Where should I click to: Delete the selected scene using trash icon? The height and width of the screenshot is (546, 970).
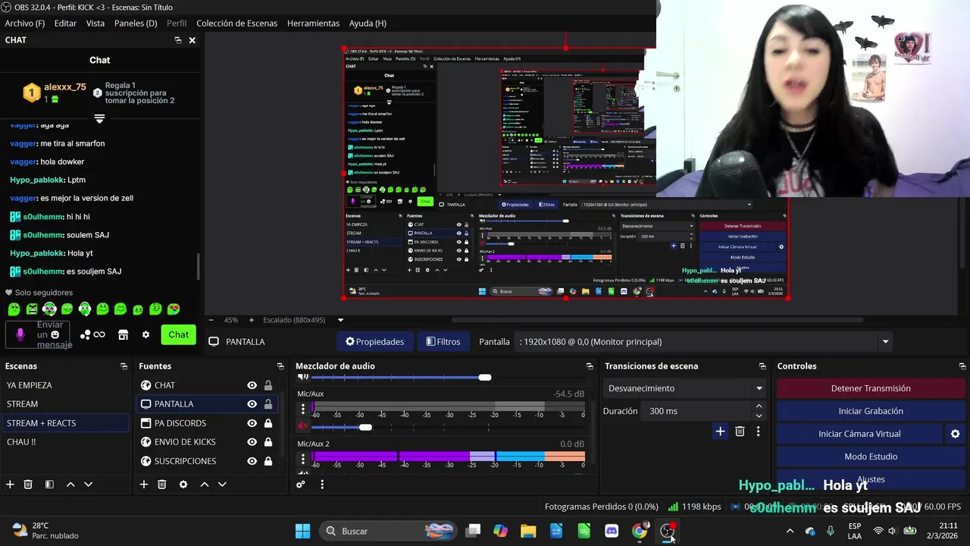tap(28, 485)
